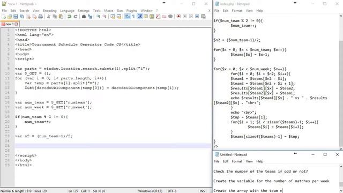343x193 pixels.
Task: Click the 'UTF-8' encoding status bar entry
Action: 172,191
